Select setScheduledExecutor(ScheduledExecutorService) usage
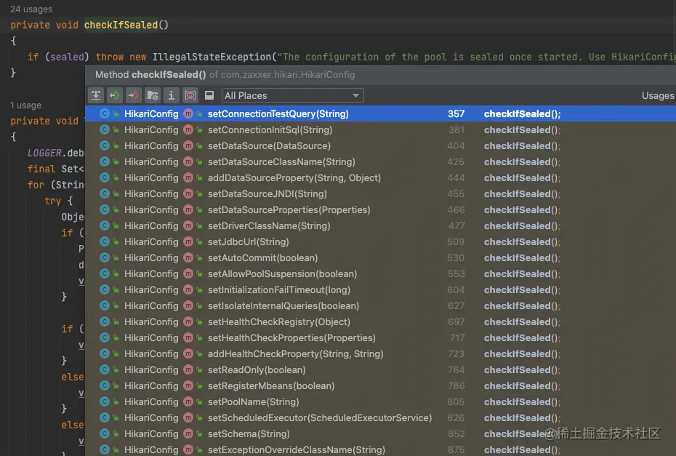Viewport: 676px width, 456px height. 380,417
